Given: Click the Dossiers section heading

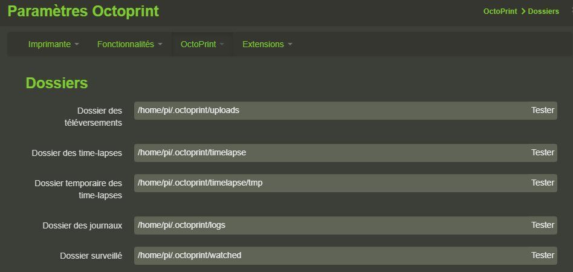Looking at the screenshot, I should 57,83.
